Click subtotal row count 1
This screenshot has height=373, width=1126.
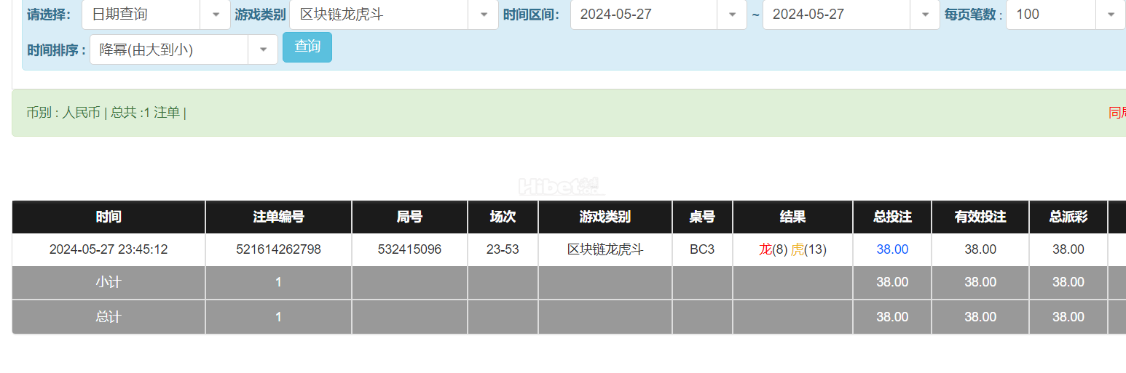pos(278,282)
